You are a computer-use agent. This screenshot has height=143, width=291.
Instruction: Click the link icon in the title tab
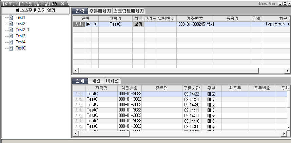54,3
